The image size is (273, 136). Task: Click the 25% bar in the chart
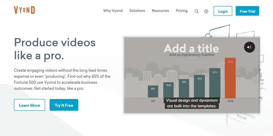215,83
